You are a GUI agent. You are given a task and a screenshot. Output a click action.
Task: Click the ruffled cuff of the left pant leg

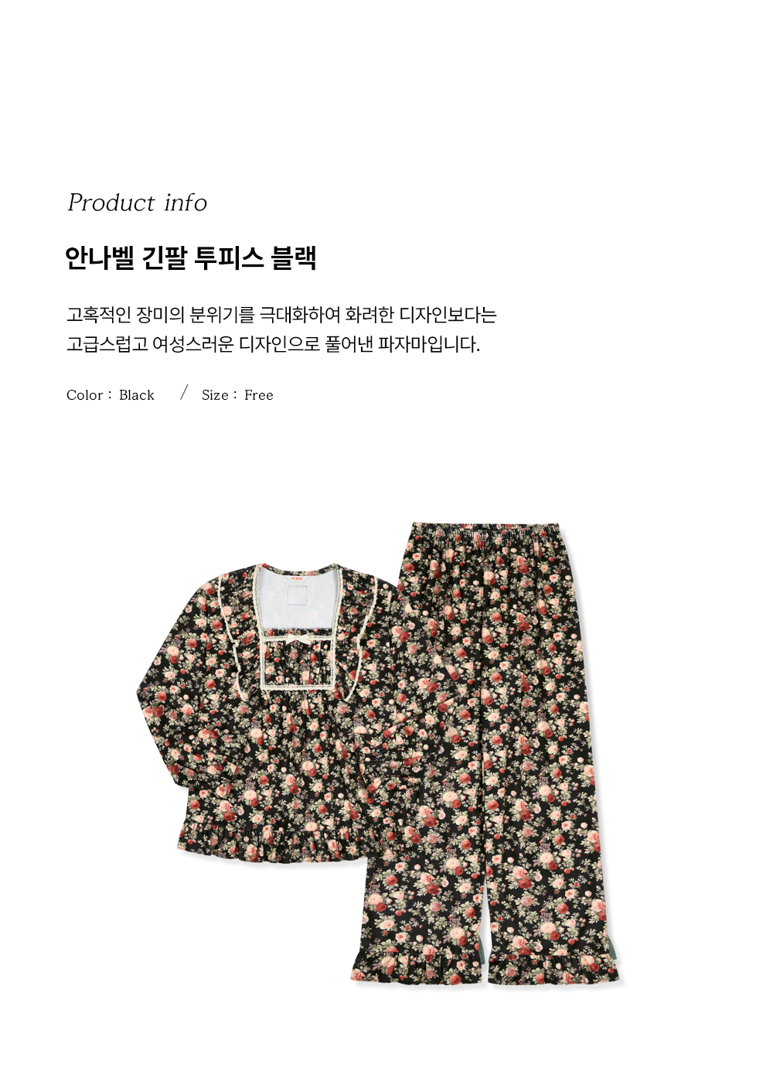[x=418, y=965]
